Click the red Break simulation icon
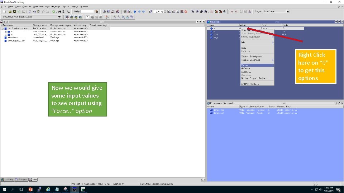This screenshot has width=344, height=193. (x=186, y=11)
